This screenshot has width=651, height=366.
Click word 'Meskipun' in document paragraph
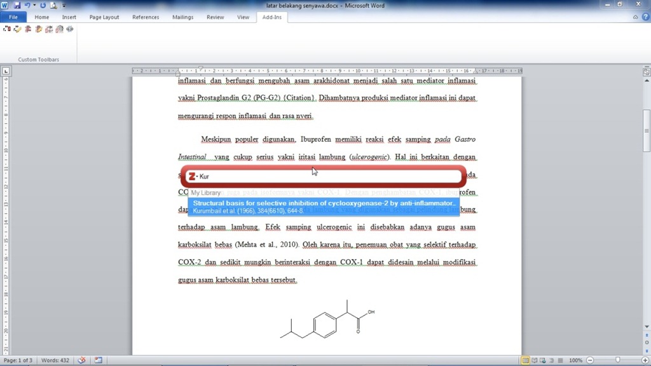(216, 139)
